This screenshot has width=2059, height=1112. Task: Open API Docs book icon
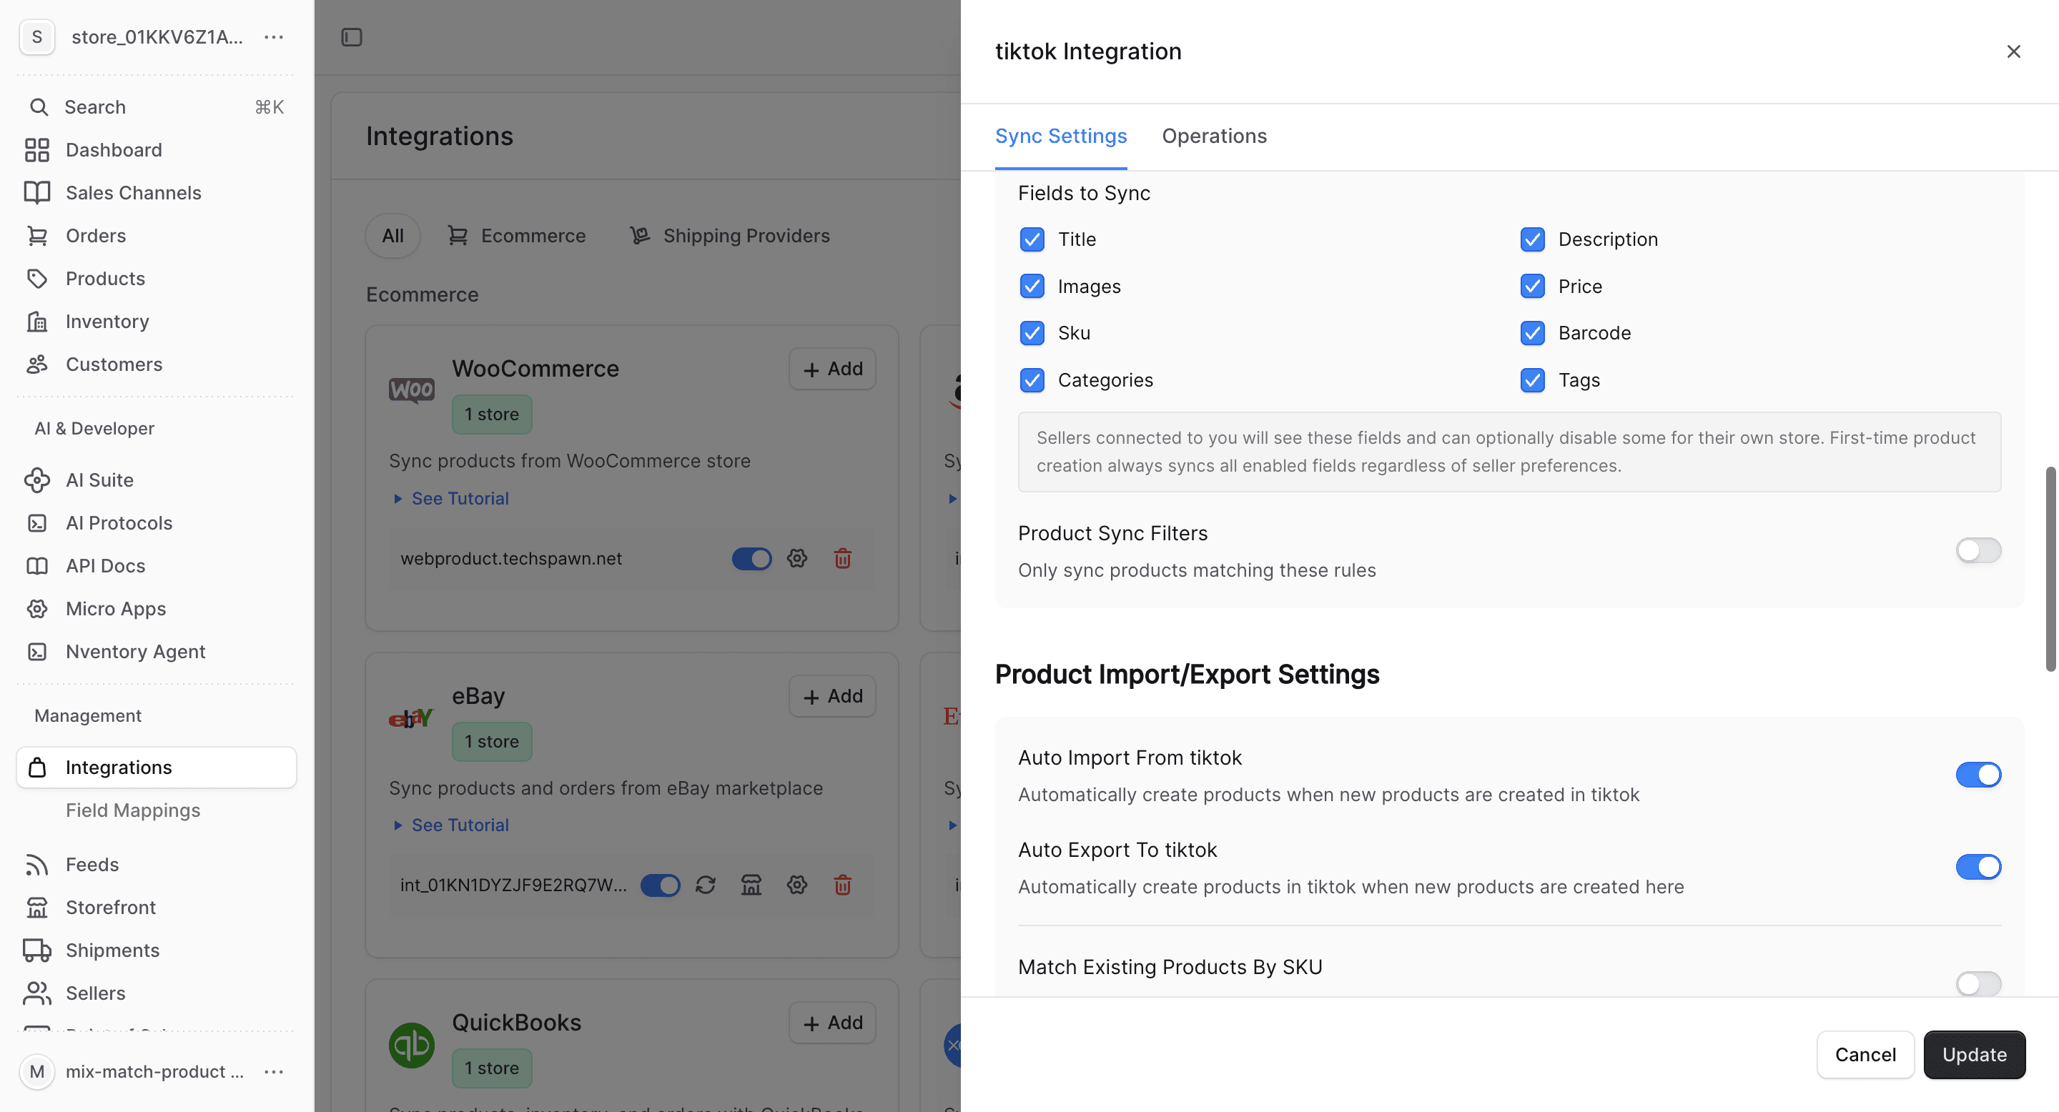[36, 565]
